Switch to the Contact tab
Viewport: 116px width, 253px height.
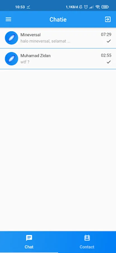[x=87, y=242]
